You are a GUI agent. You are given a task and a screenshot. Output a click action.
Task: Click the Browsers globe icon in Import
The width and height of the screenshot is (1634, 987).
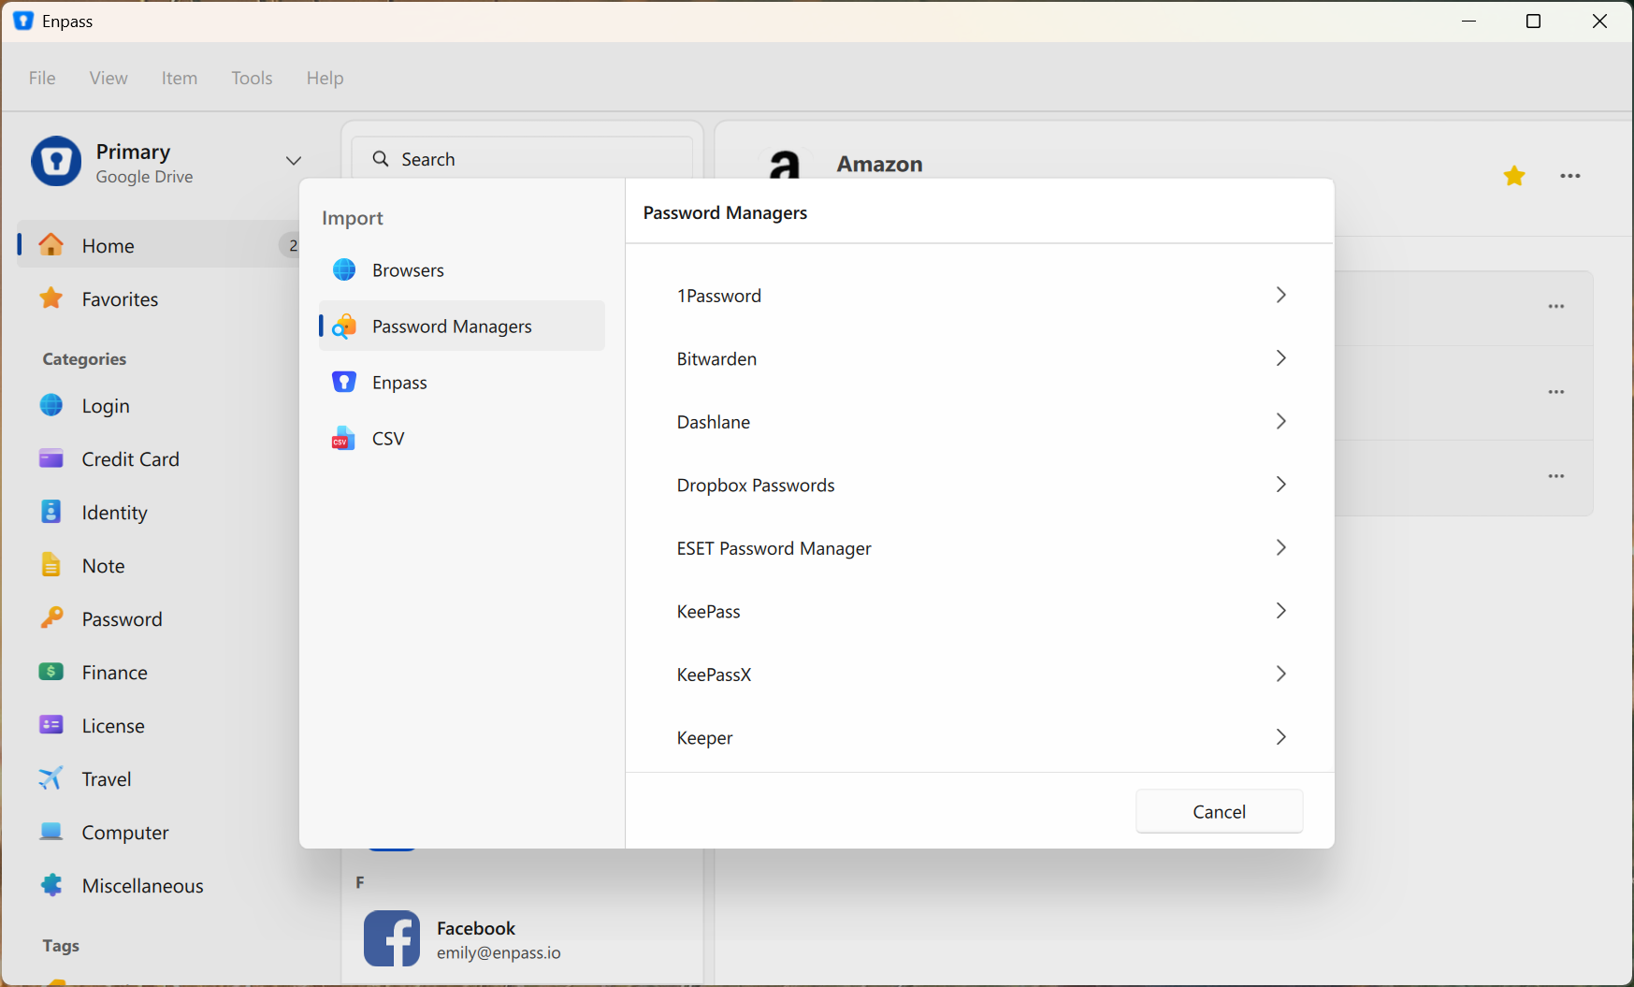[344, 269]
